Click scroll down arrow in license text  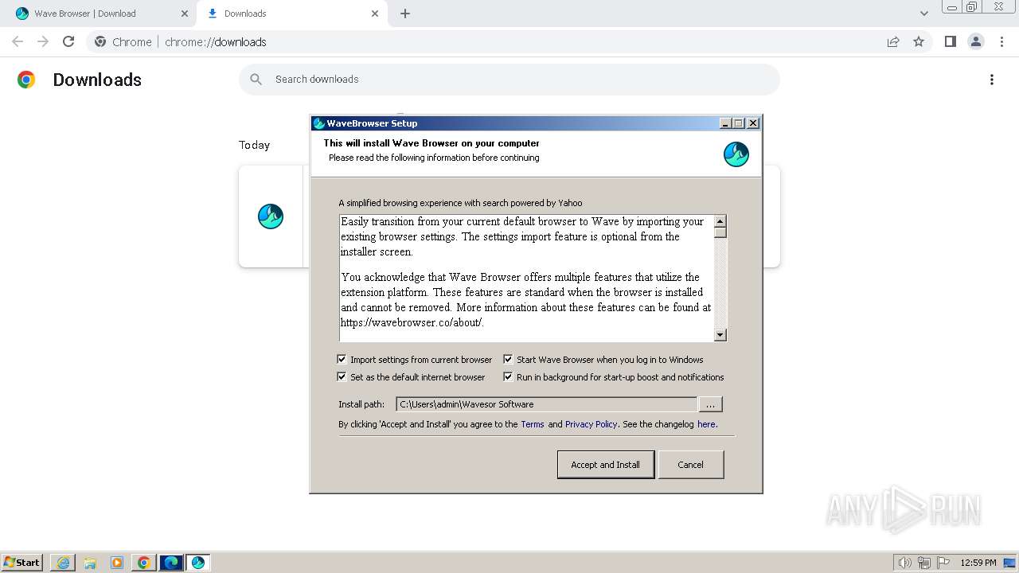point(720,335)
